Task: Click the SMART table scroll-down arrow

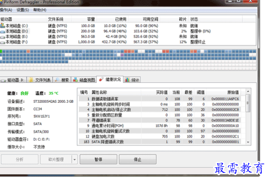Action: [x=248, y=143]
